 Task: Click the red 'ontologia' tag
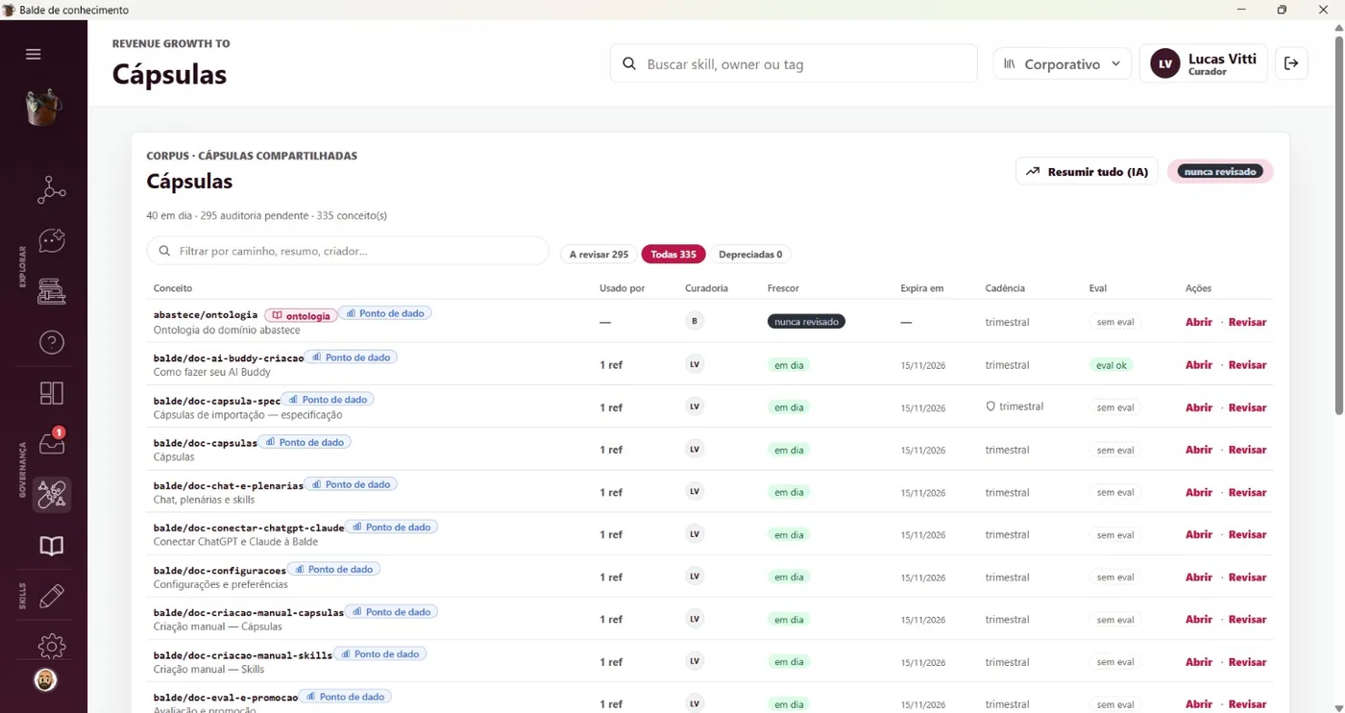coord(301,315)
